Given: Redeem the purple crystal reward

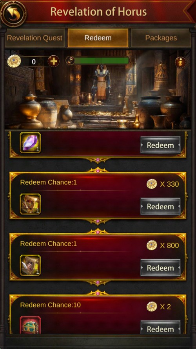Looking at the screenshot, I should (x=160, y=145).
